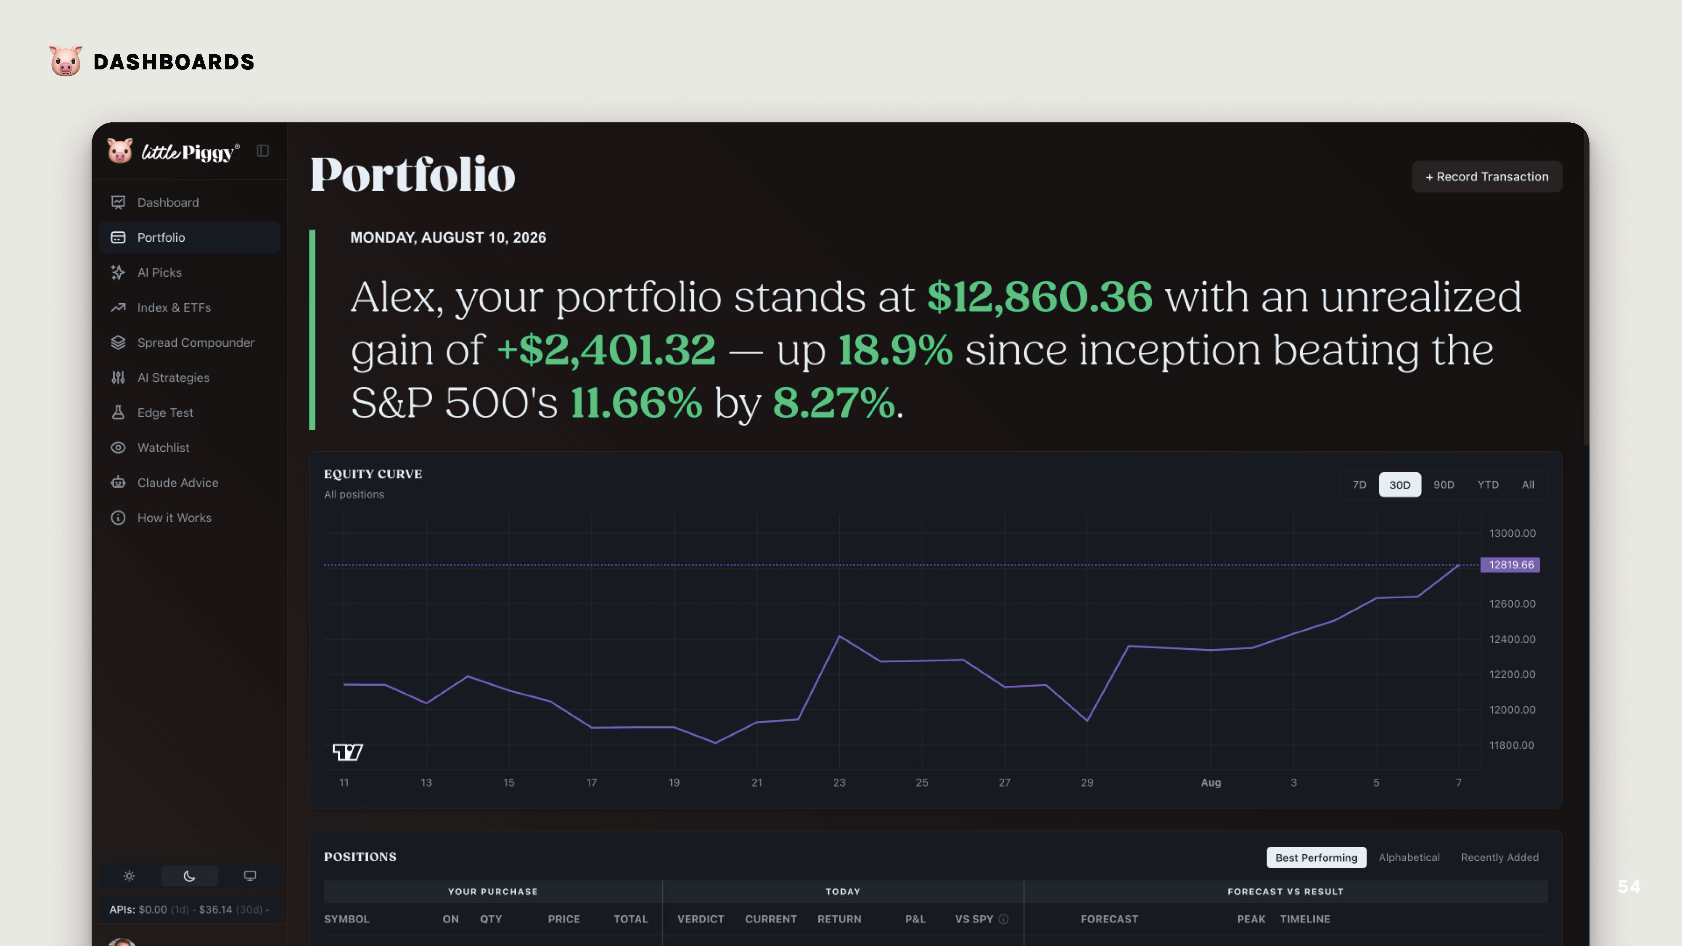This screenshot has width=1682, height=946.
Task: Click the TradingView logo on chart
Action: point(347,752)
